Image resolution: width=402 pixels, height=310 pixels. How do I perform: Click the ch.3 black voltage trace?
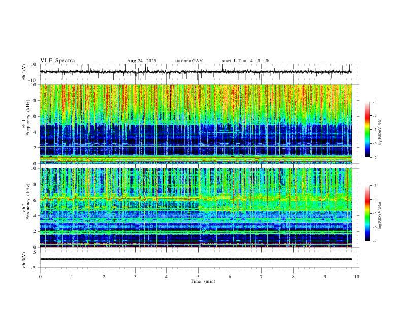tap(196, 259)
